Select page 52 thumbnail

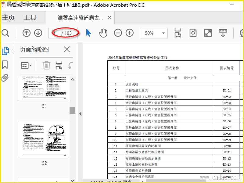tap(44, 139)
